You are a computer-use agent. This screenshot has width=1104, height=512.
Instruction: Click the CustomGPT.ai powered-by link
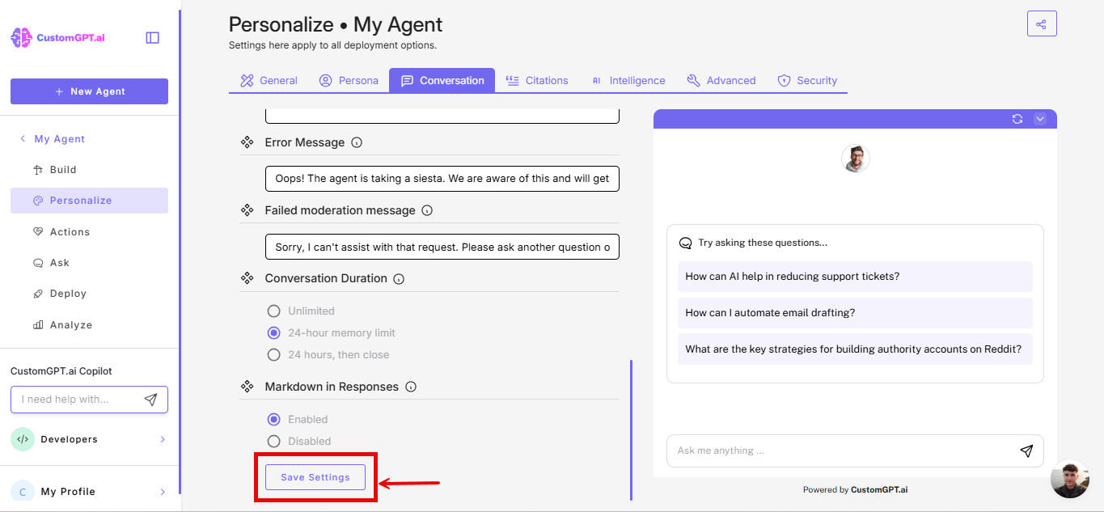coord(879,489)
